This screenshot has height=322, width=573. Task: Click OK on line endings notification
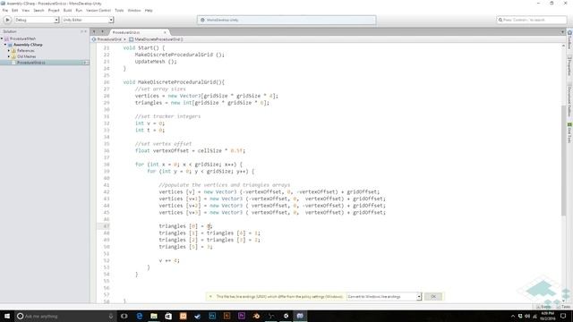coord(433,296)
